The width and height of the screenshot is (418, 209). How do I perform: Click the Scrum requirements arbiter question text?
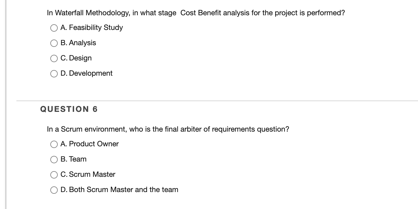click(167, 129)
